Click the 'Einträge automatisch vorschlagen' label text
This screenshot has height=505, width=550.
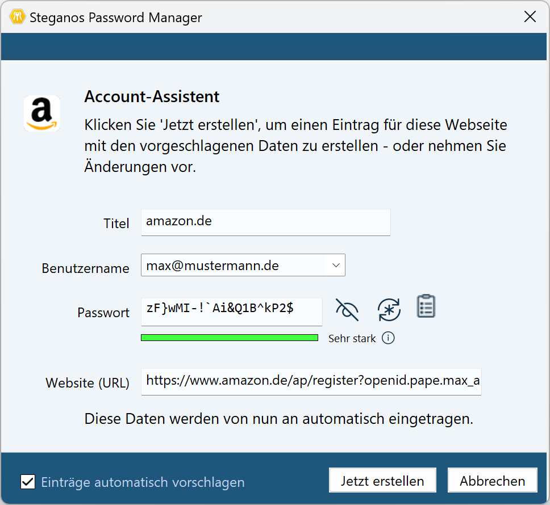(143, 482)
